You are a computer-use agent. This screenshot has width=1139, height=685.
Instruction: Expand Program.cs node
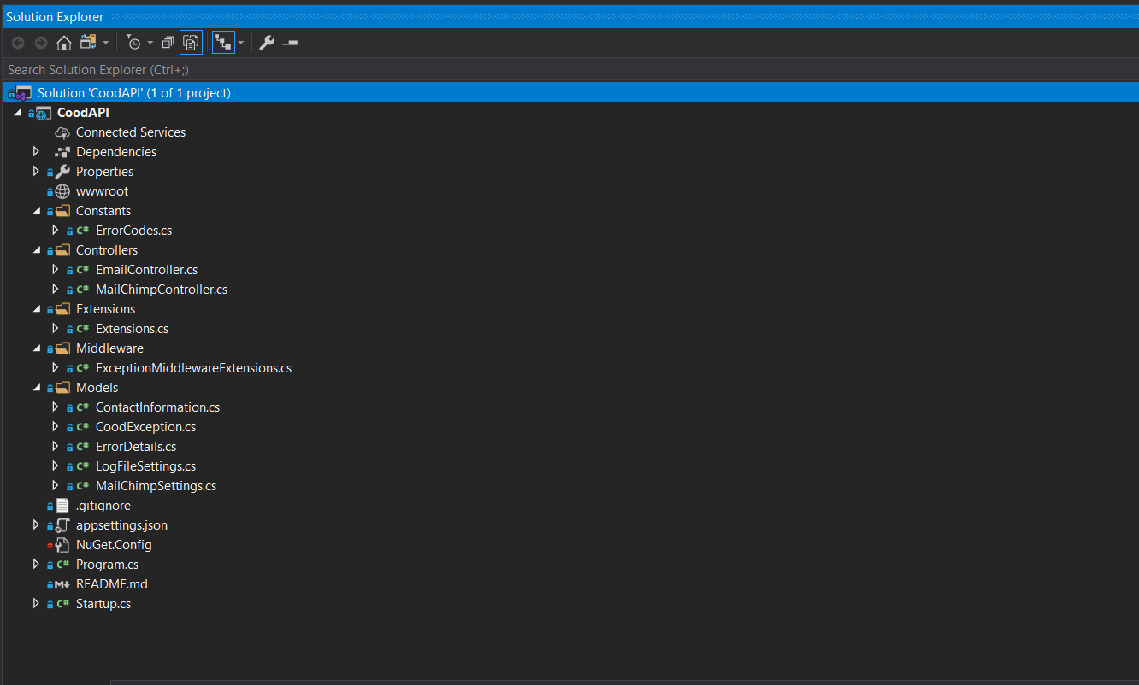36,564
